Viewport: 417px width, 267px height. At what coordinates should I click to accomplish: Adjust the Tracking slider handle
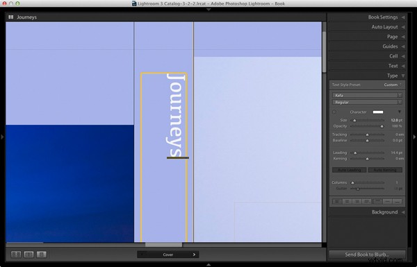367,135
